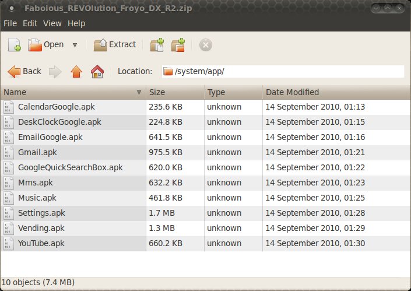Open the Edit menu
This screenshot has height=291, width=411.
point(30,23)
